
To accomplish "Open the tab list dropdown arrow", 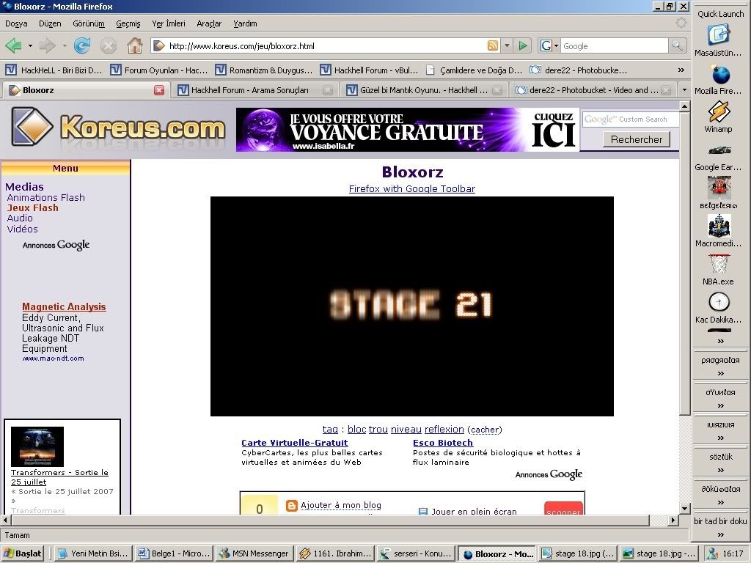I will (x=684, y=90).
